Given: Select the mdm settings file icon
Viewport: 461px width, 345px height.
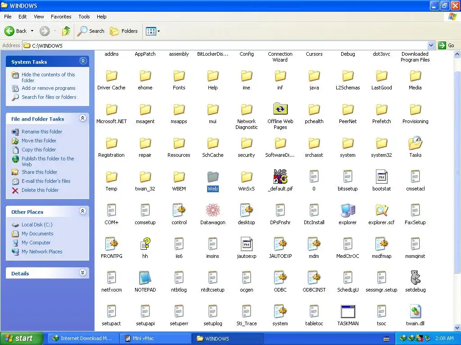Looking at the screenshot, I should pos(314,244).
